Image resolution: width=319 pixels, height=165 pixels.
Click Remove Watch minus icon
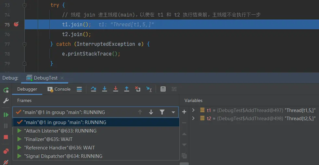click(184, 123)
